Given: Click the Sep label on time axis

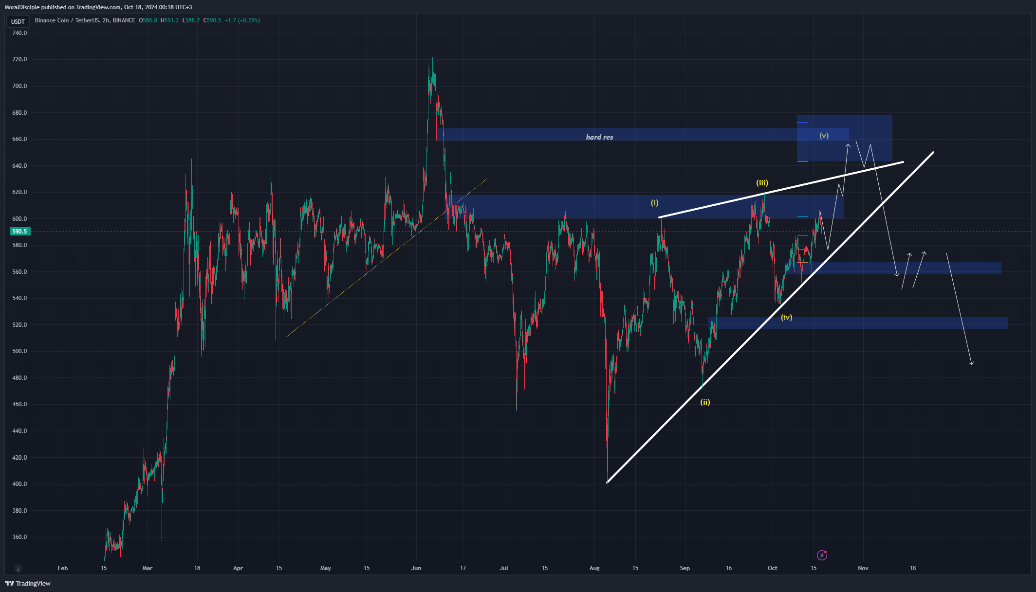Looking at the screenshot, I should coord(685,568).
